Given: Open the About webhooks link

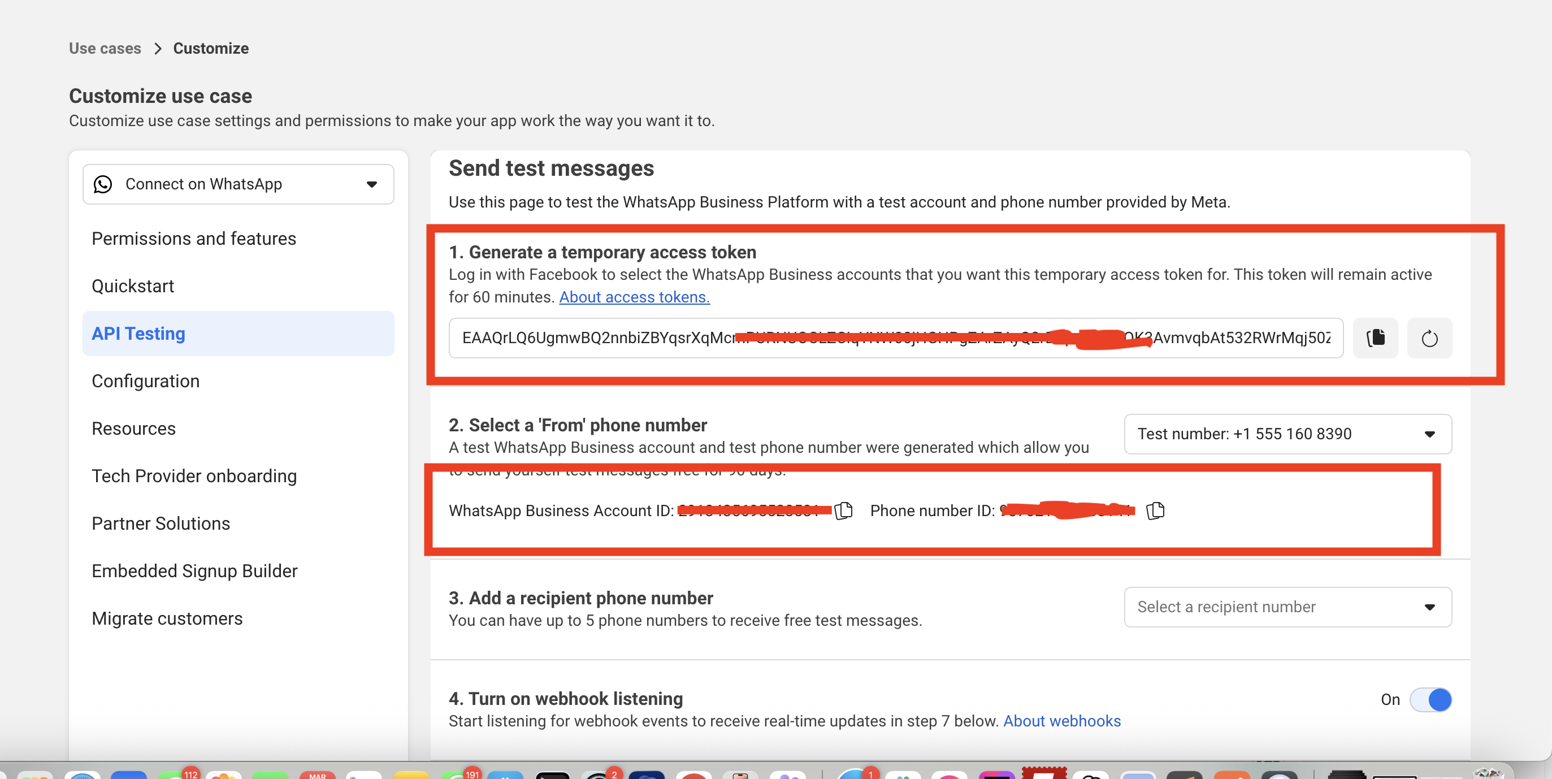Looking at the screenshot, I should tap(1061, 721).
